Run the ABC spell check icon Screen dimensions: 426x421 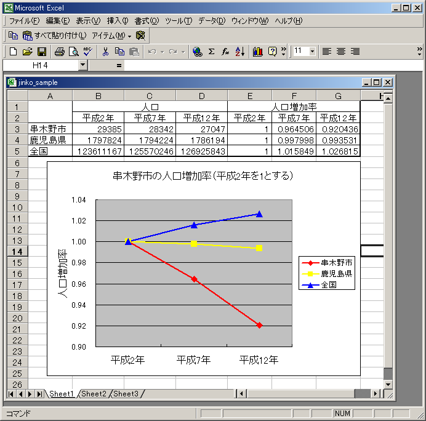click(x=87, y=51)
